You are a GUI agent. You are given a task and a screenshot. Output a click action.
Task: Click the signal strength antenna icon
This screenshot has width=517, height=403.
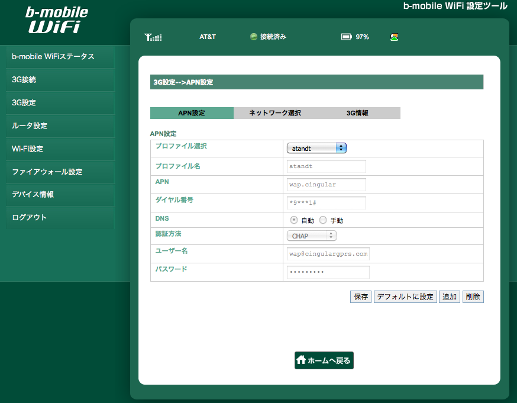[x=153, y=37]
